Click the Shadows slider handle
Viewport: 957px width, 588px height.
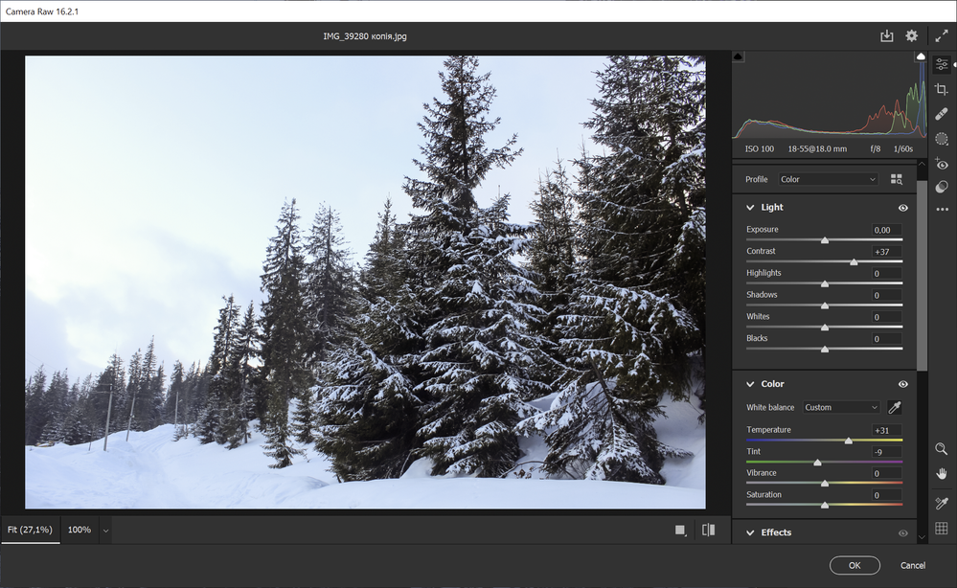point(825,305)
